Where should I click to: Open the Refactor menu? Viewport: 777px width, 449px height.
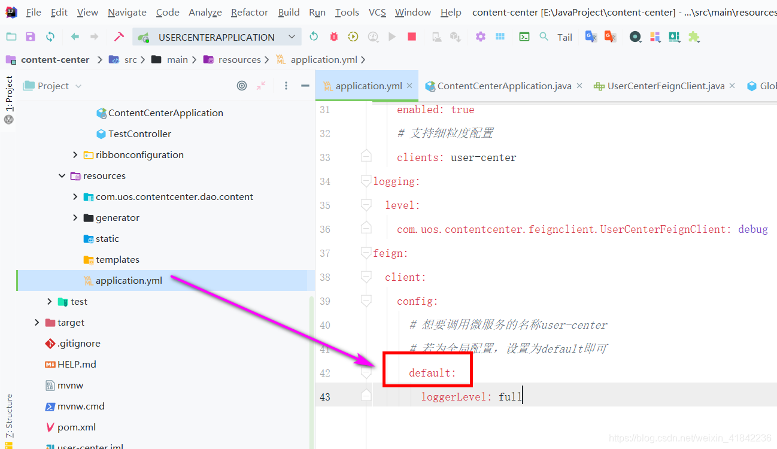click(250, 12)
